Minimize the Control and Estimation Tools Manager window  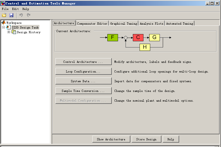tap(207, 3)
